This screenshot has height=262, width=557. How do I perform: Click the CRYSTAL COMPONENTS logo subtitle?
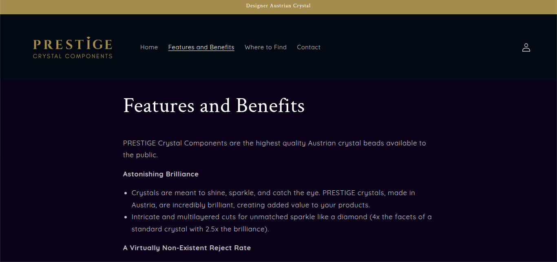point(72,56)
